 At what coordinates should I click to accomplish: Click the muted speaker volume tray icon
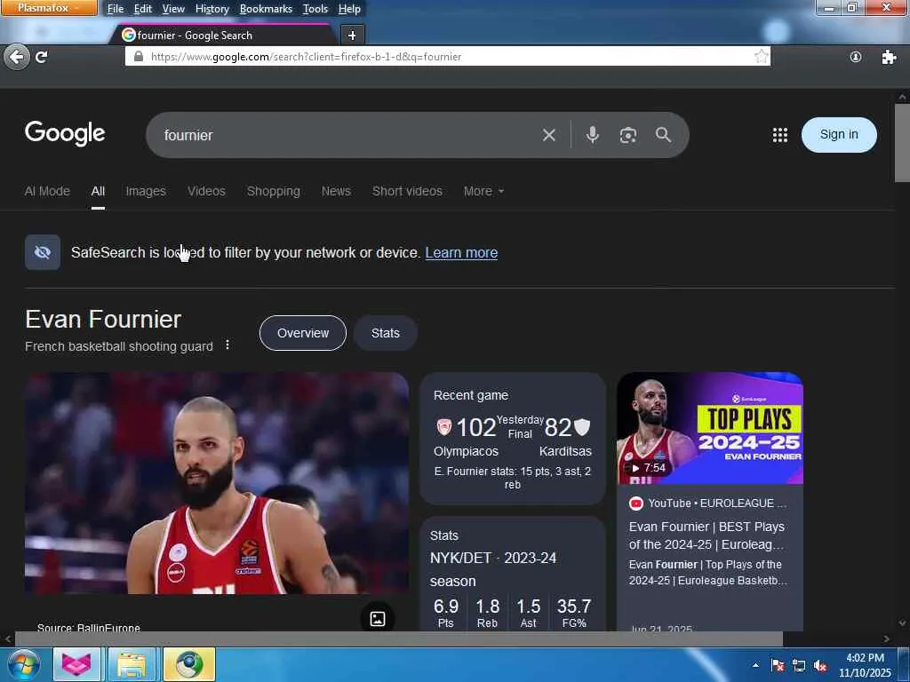pyautogui.click(x=820, y=666)
